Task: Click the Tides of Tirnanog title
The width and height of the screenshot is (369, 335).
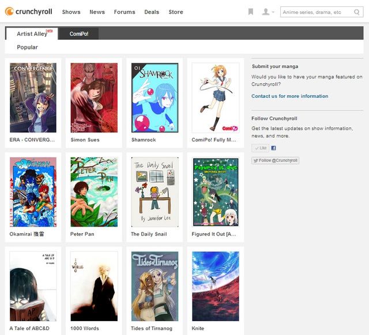Action: (x=152, y=328)
